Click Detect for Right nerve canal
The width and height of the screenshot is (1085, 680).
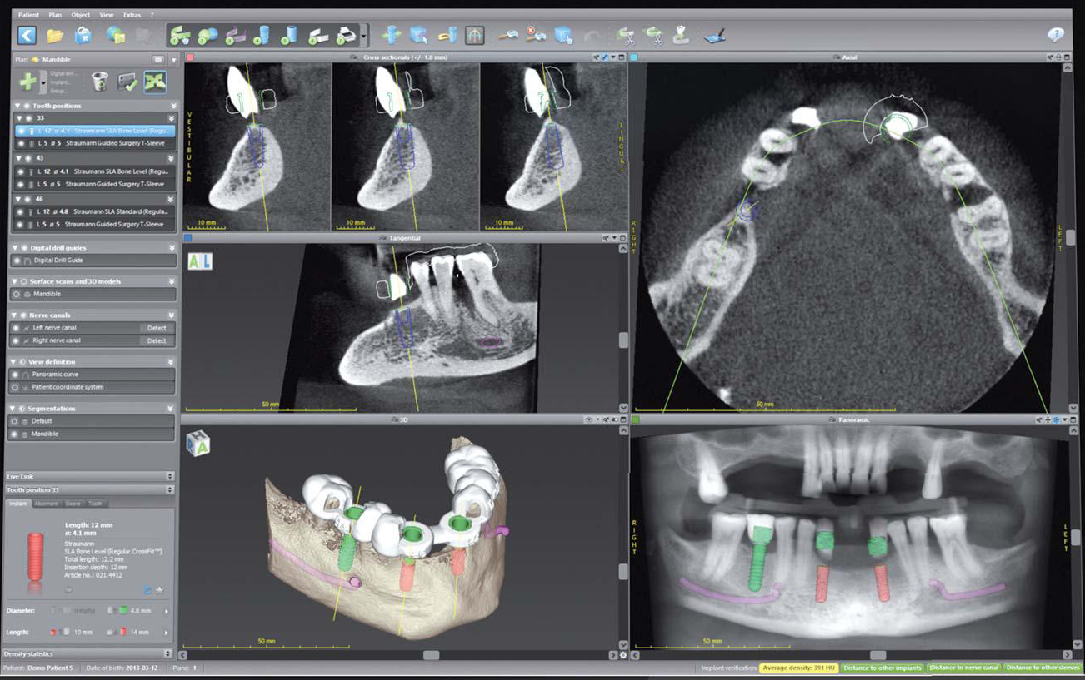click(157, 340)
